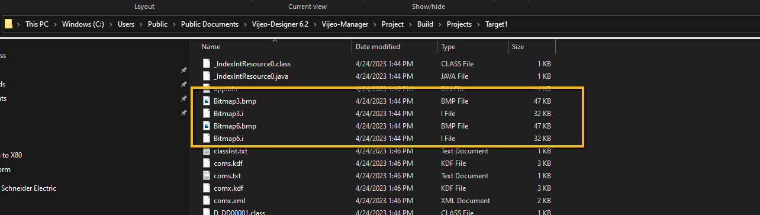Screen dimensions: 760x215
Task: Click the D_DD00001.class file icon
Action: pyautogui.click(x=206, y=212)
